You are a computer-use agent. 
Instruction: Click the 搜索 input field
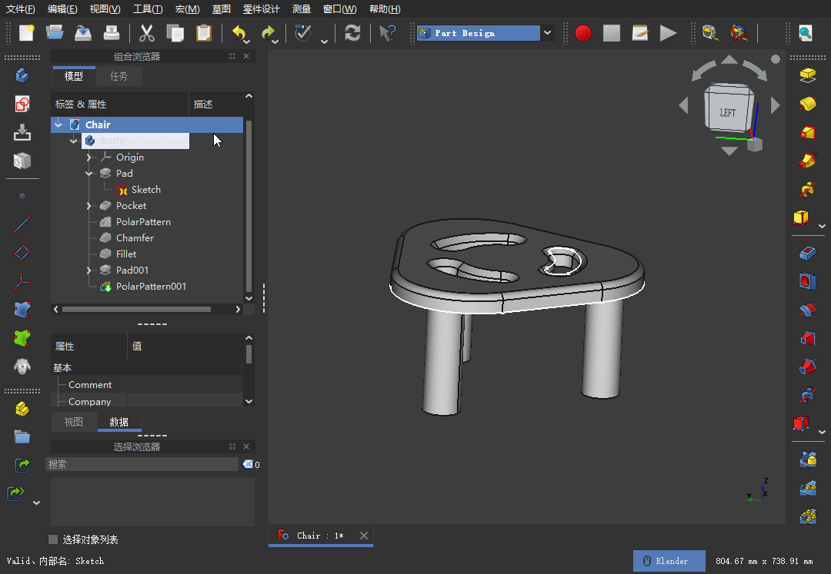tap(142, 464)
